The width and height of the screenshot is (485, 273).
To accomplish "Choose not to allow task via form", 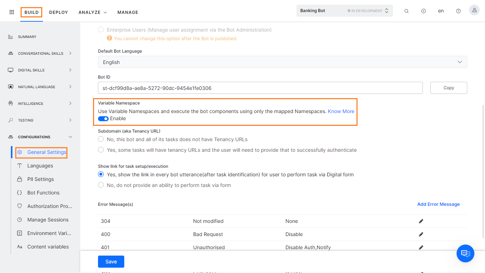I will [100, 185].
